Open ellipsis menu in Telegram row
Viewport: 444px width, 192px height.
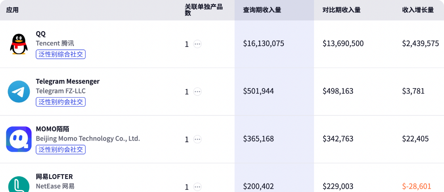tap(197, 92)
